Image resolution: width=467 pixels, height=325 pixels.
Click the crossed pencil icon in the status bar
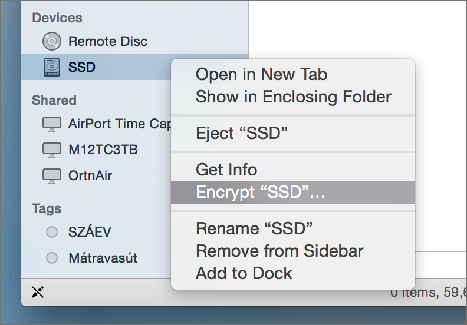click(38, 292)
